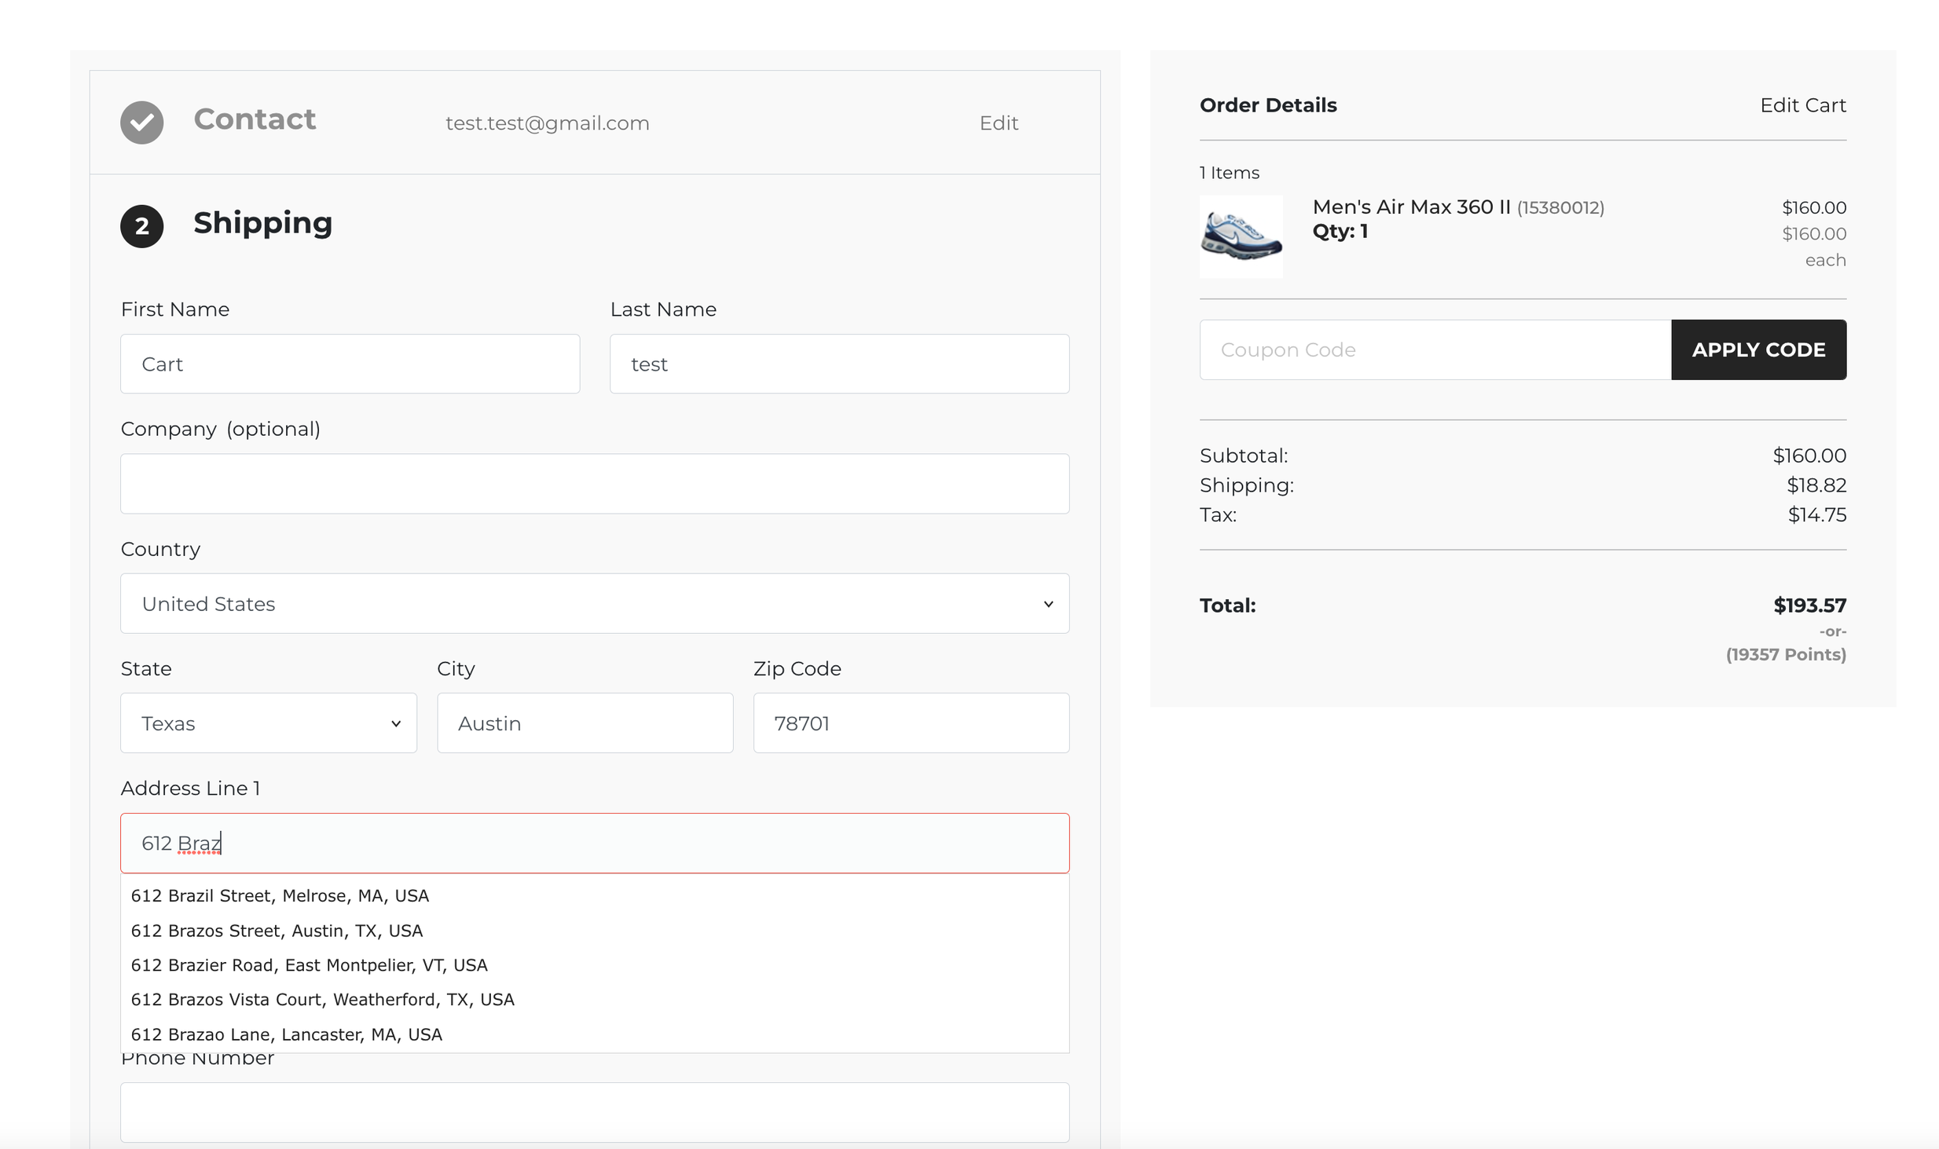This screenshot has width=1939, height=1149.
Task: Click the First Name field
Action: click(x=350, y=364)
